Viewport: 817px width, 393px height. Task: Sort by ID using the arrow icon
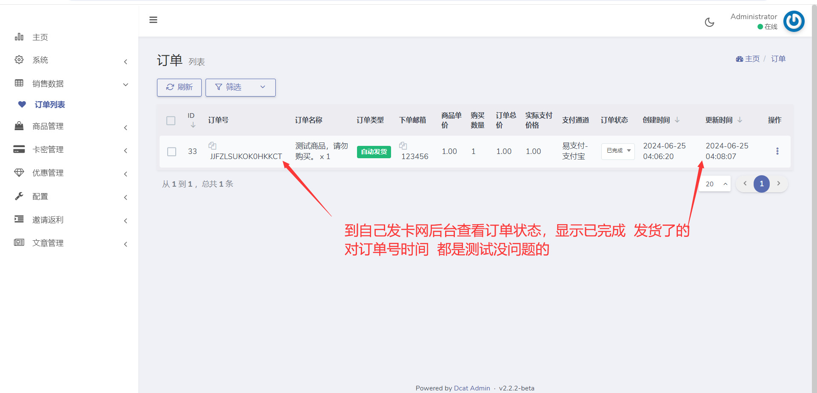pyautogui.click(x=193, y=125)
